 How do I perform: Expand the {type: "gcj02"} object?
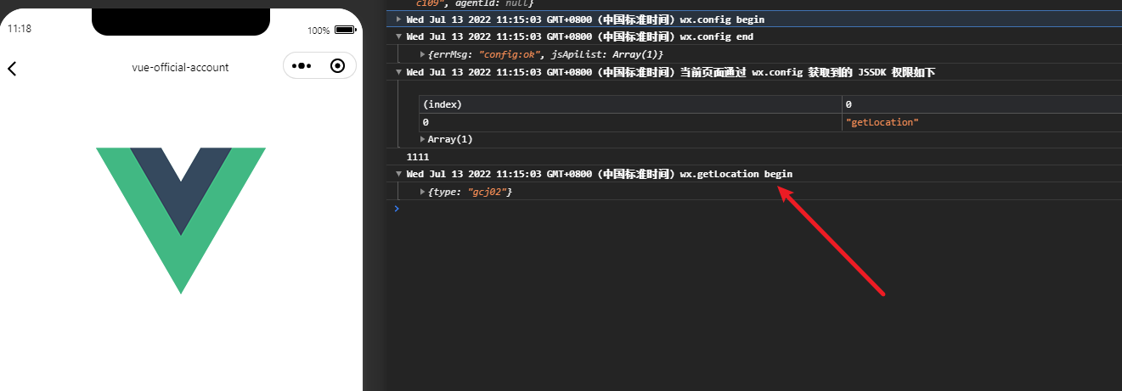[424, 193]
